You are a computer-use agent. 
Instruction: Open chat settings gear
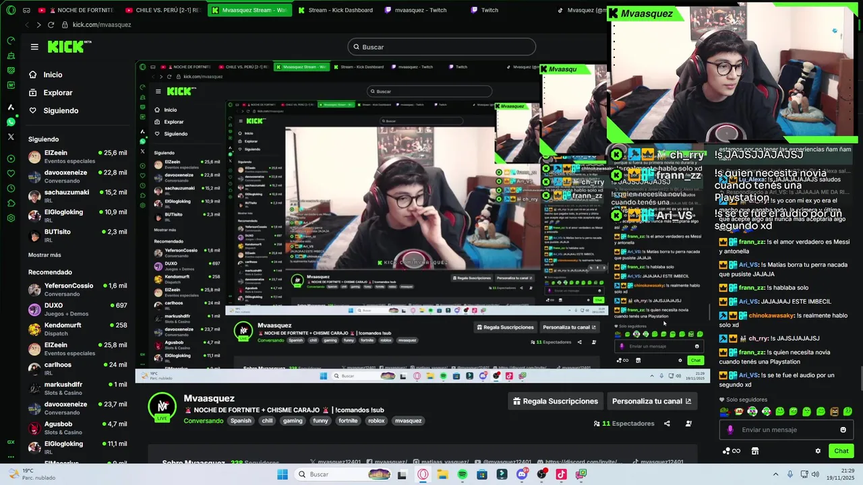coord(818,451)
